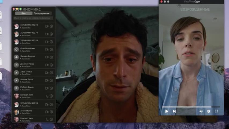
Task: Select Агент Ортиз in the call list
Action: [x=34, y=112]
